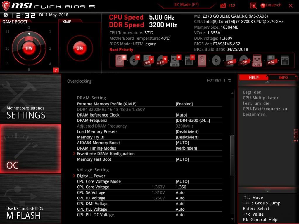This screenshot has width=299, height=224.
Task: Select the legacy CD/DVD boot icon
Action: 216,60
